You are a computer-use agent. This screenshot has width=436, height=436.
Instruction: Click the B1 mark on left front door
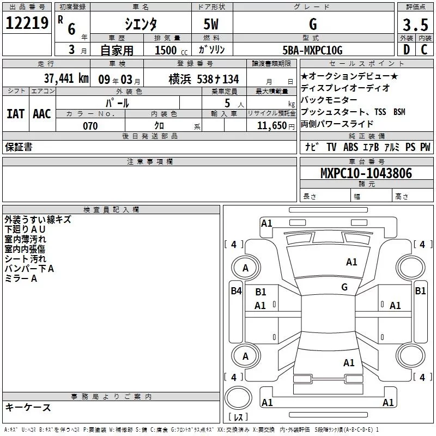tap(261, 292)
